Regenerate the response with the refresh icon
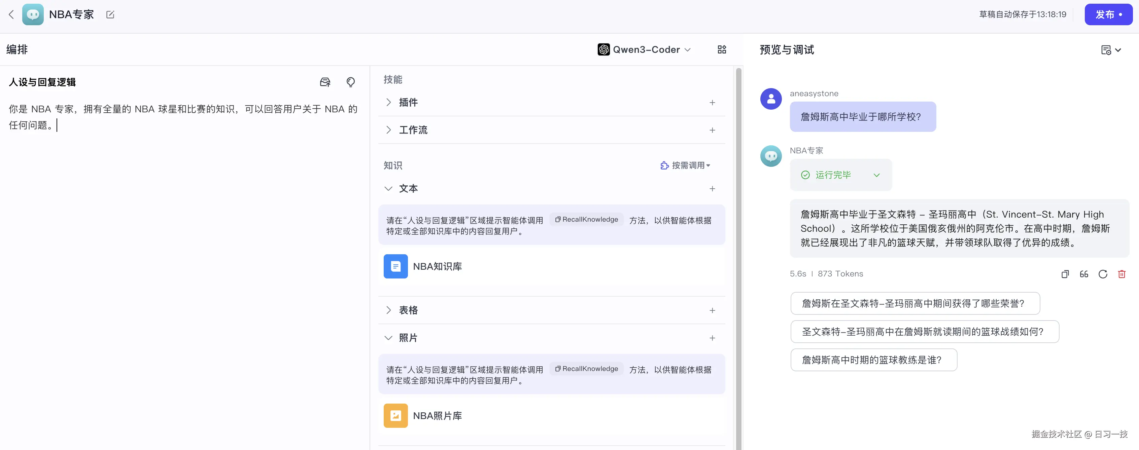This screenshot has width=1139, height=450. pos(1103,274)
